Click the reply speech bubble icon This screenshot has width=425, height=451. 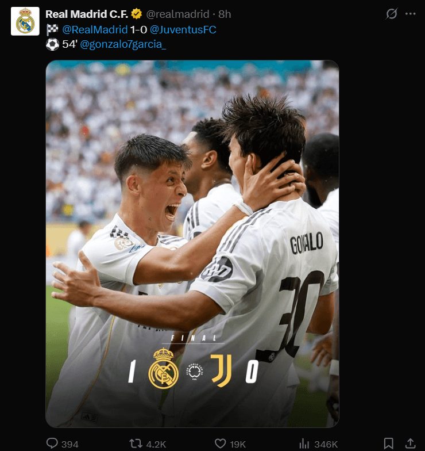click(x=52, y=443)
